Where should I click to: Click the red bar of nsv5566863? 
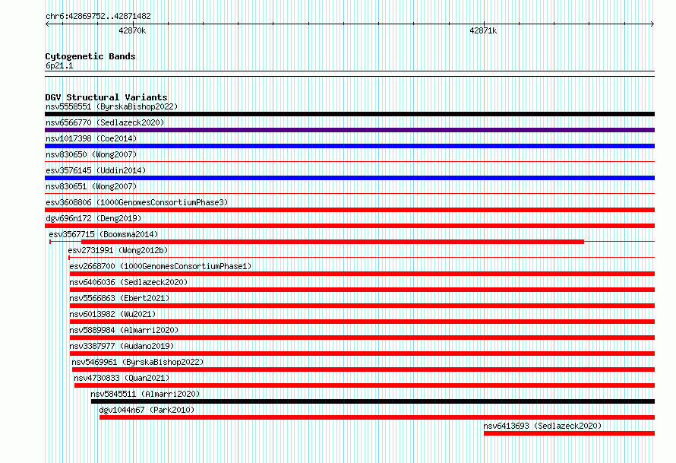[362, 306]
